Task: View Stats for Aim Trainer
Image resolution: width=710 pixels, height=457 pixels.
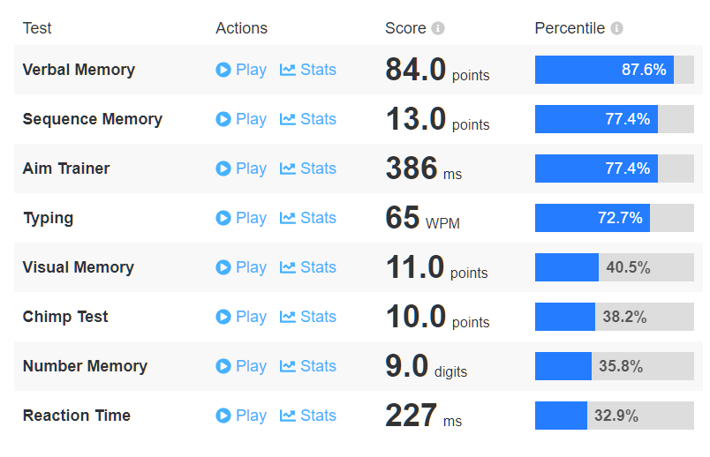Action: (308, 169)
